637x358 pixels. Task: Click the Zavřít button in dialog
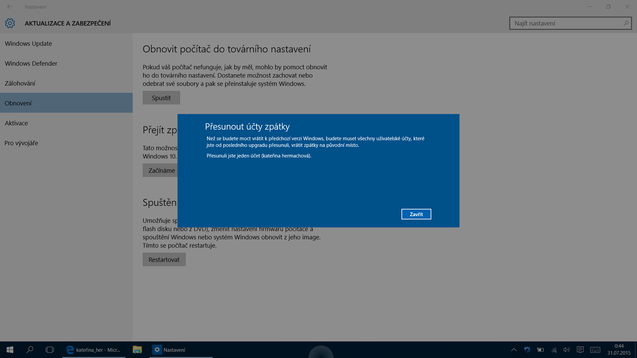(416, 214)
